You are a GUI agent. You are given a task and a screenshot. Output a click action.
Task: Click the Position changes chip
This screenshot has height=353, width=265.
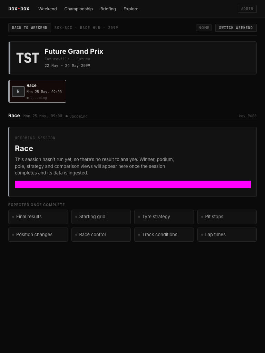click(38, 234)
